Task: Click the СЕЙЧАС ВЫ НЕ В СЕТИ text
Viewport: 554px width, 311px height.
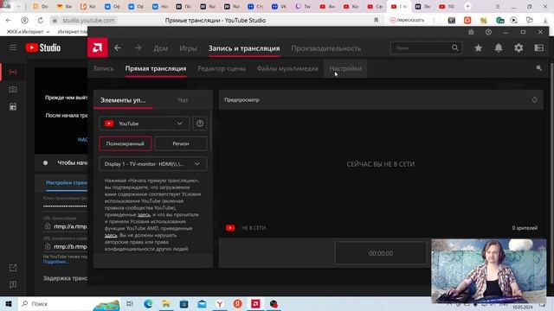Action: point(381,164)
